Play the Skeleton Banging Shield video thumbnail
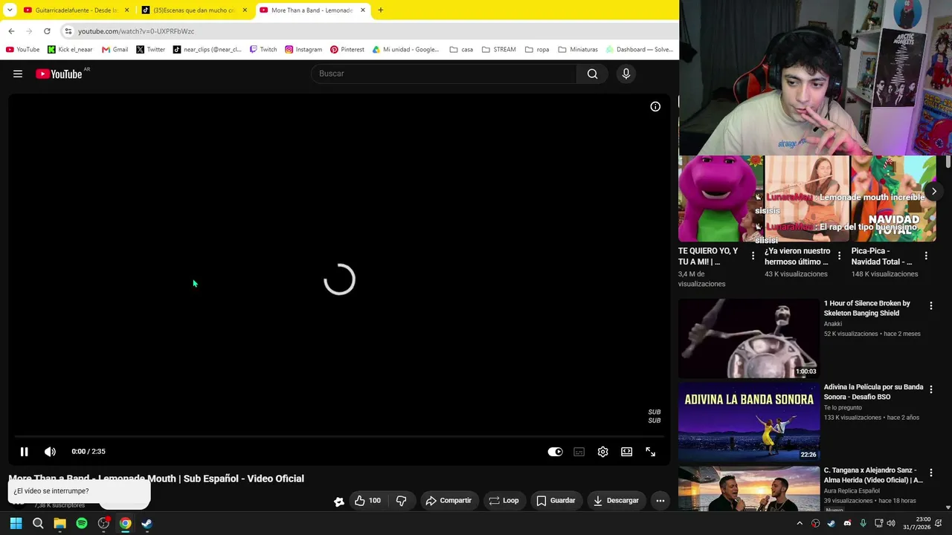The image size is (952, 535). [x=749, y=338]
